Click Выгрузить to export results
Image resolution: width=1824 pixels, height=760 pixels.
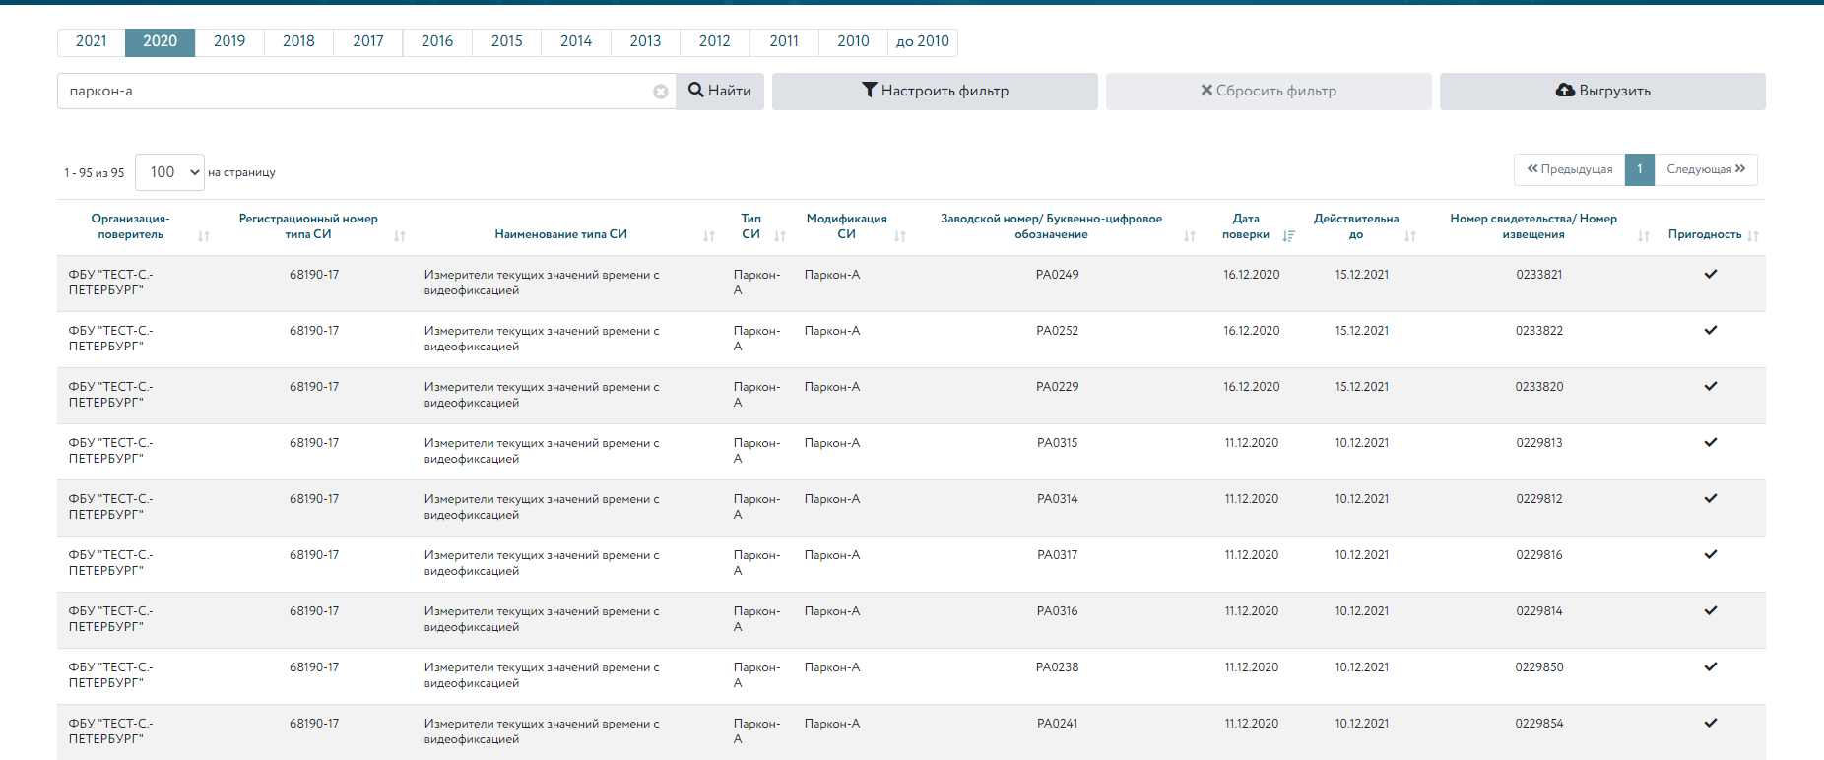pos(1602,91)
